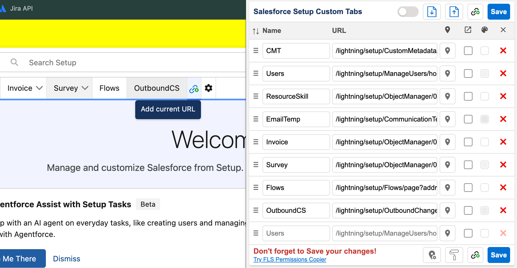Check the open-in-new-tab box for Invoice
The height and width of the screenshot is (268, 517).
[x=468, y=142]
